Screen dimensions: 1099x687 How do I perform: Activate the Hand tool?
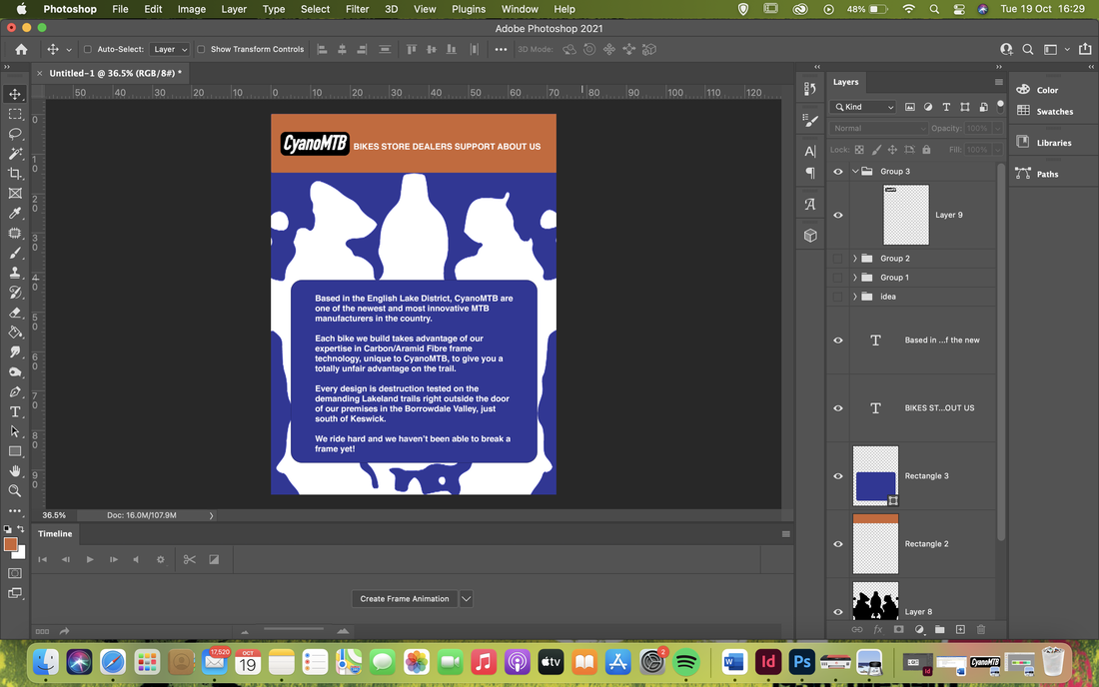point(15,471)
